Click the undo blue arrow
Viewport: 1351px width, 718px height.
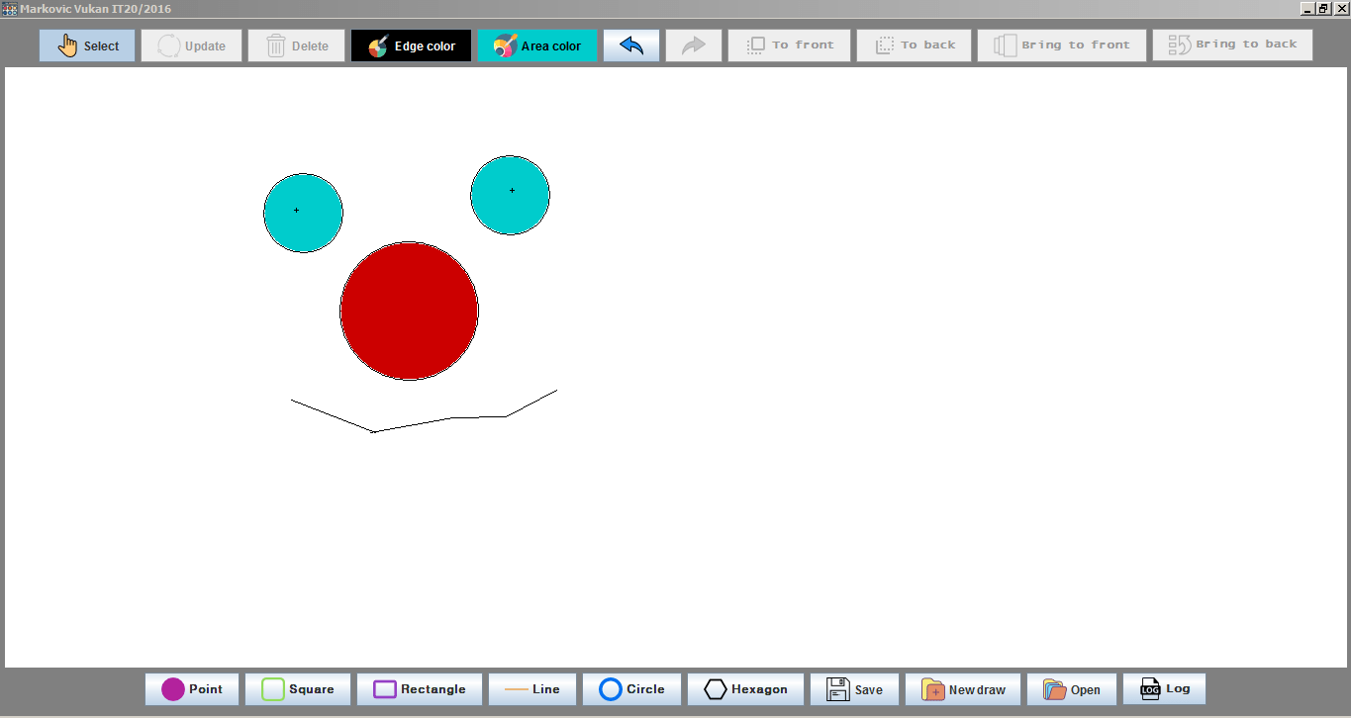click(x=631, y=45)
